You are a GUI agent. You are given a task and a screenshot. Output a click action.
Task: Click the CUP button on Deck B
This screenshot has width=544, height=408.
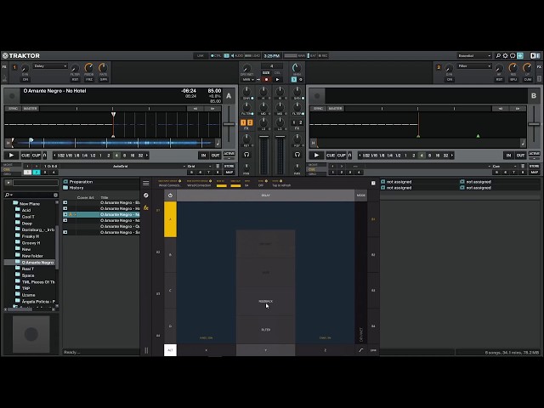click(342, 156)
